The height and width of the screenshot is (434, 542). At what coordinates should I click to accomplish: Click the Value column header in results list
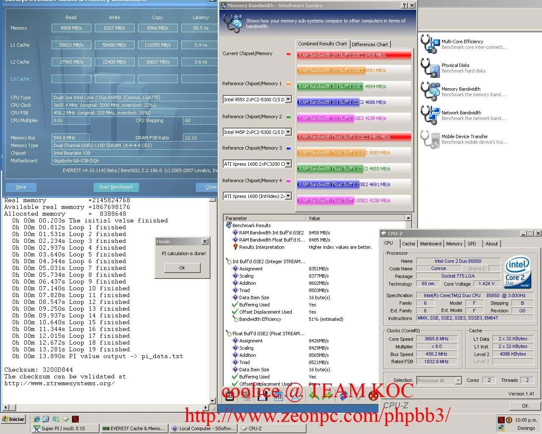click(356, 218)
